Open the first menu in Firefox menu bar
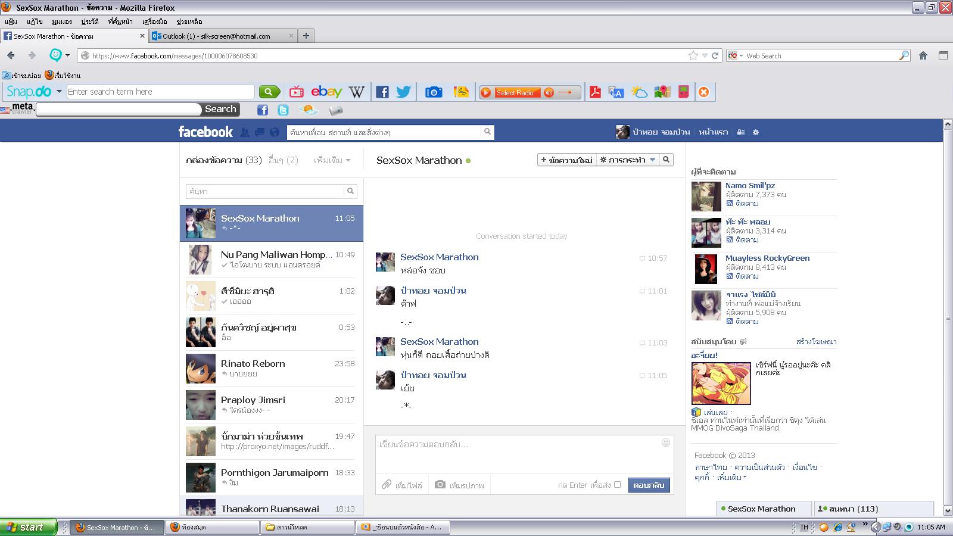This screenshot has width=953, height=536. pyautogui.click(x=11, y=21)
